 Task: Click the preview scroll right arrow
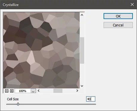tap(77, 91)
